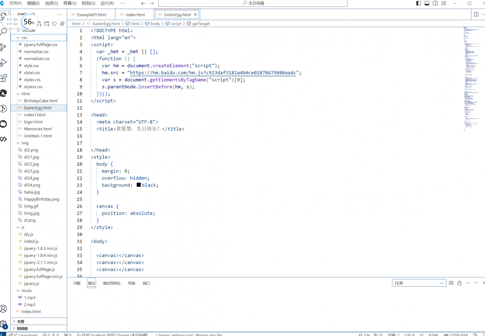Expand the .vscode folder
485x336 pixels.
pos(39,31)
